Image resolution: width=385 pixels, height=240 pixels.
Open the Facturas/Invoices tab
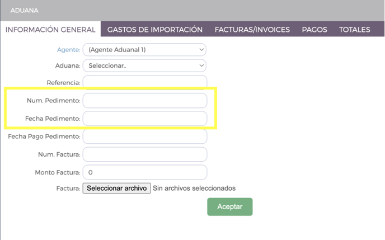[252, 30]
